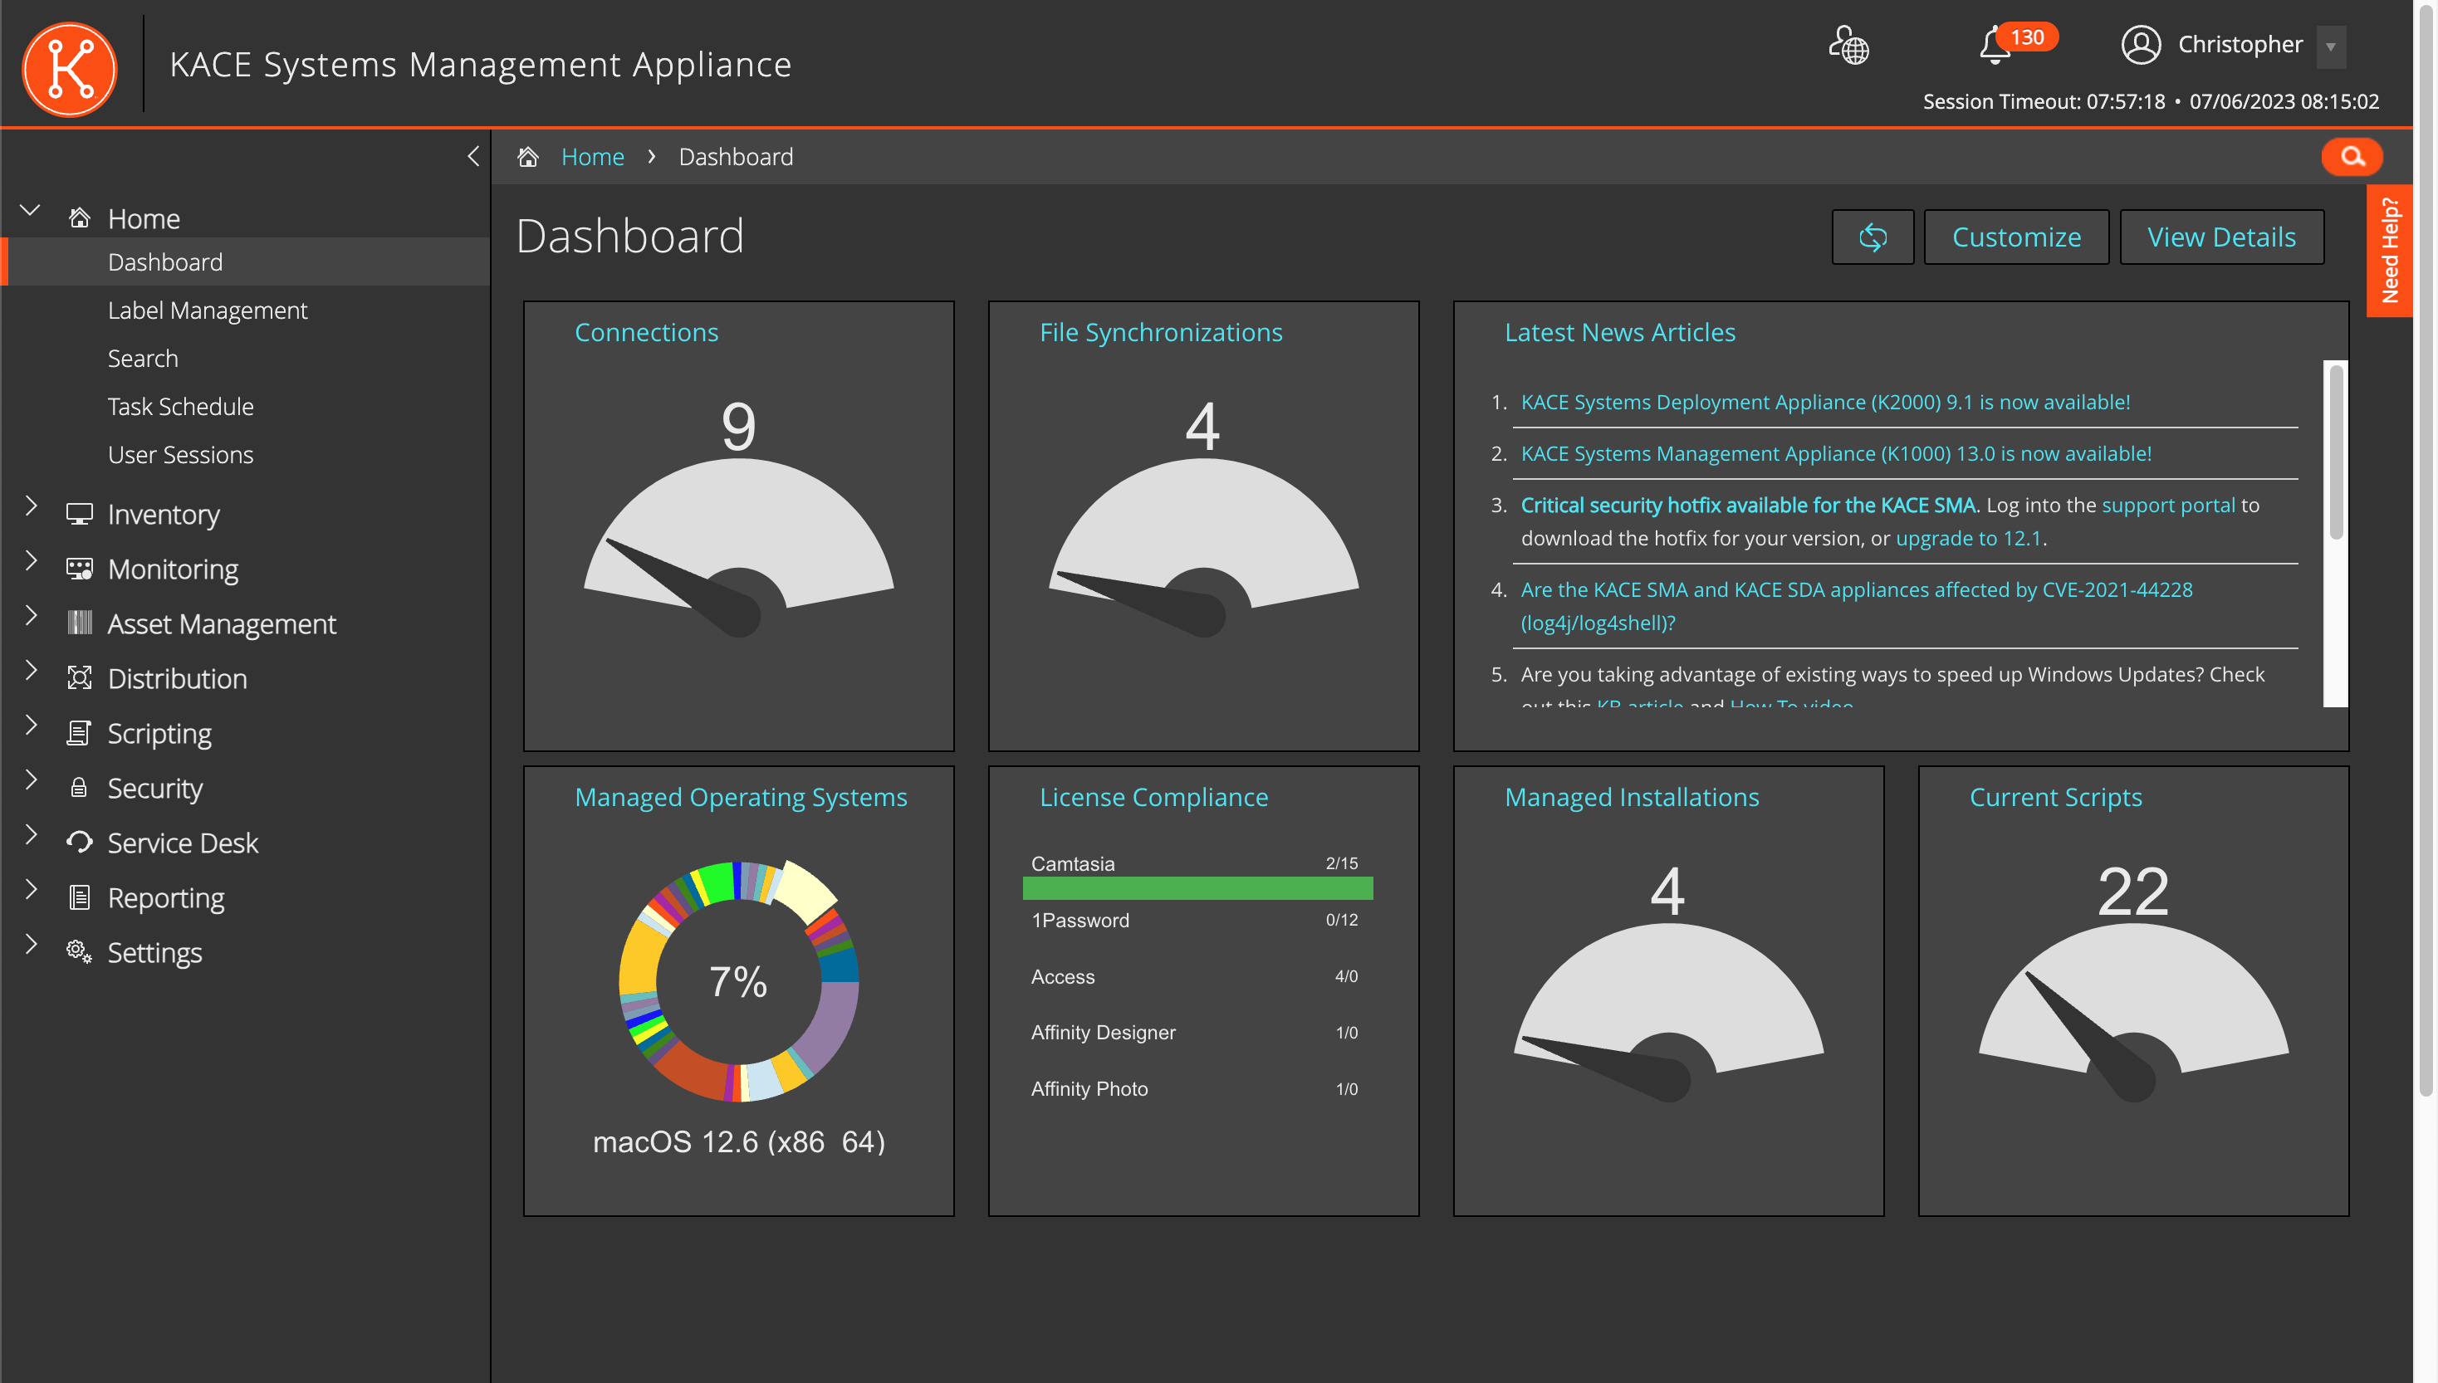
Task: Expand the Security section
Action: (x=32, y=779)
